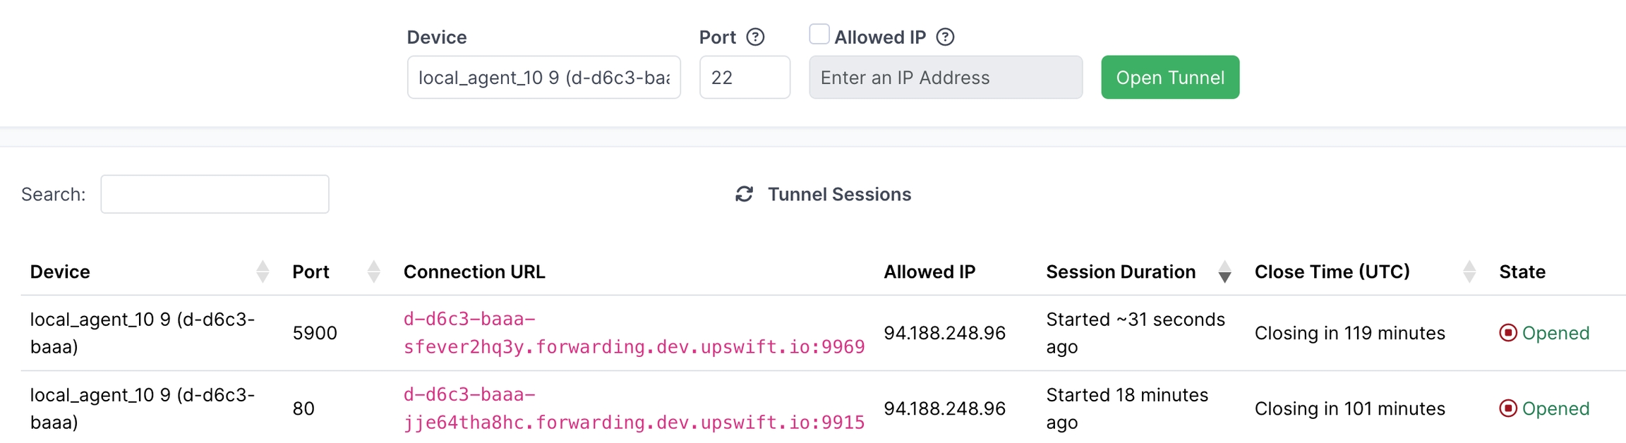Click the Allowed IP column header
The width and height of the screenshot is (1626, 443).
(x=929, y=272)
